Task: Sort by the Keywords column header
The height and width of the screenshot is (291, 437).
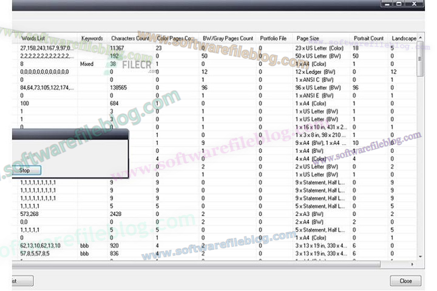Action: (x=92, y=38)
